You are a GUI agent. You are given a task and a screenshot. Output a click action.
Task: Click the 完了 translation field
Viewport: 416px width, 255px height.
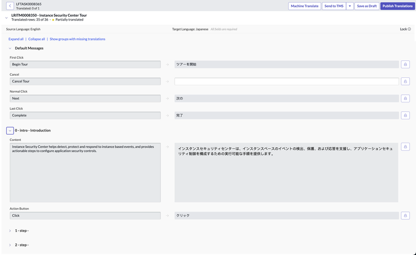point(286,115)
